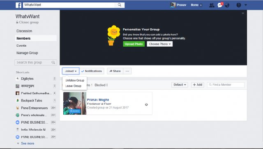Click Pranav profile picture in top bar
Image resolution: width=263 pixels, height=149 pixels.
click(x=173, y=5)
